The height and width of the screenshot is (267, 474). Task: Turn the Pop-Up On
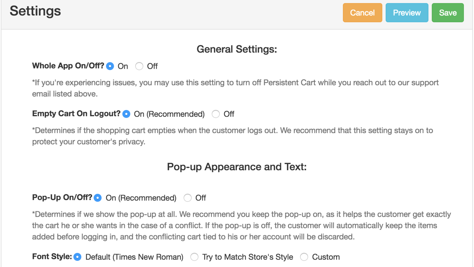tap(98, 198)
